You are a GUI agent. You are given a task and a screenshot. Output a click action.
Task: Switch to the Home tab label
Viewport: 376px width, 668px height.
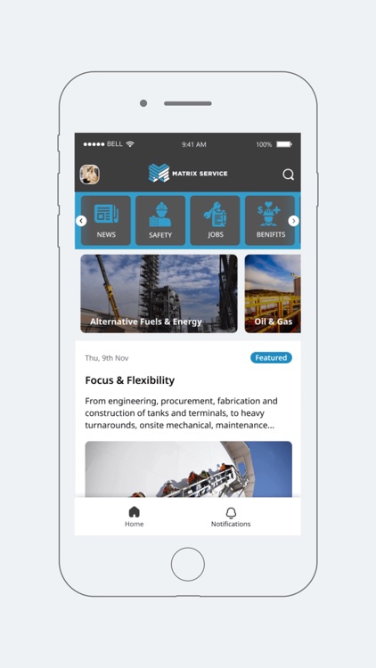click(135, 524)
